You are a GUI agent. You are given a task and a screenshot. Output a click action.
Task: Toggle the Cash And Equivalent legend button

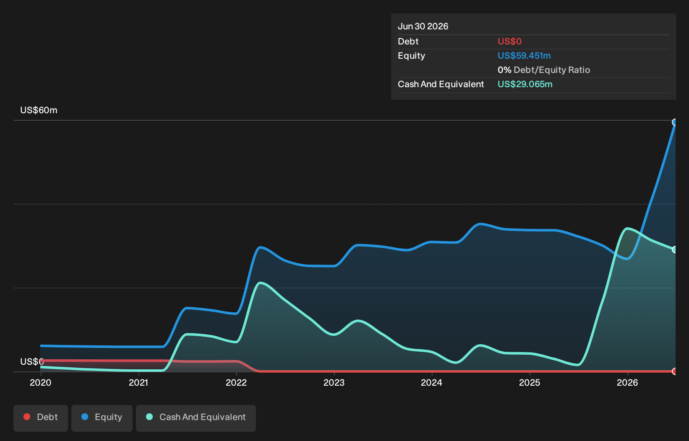point(196,418)
